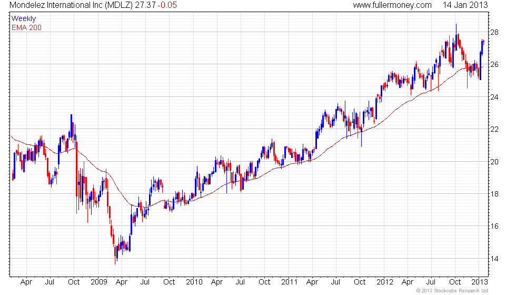516x295 pixels.
Task: Click the 24 price axis label
Action: coord(494,97)
